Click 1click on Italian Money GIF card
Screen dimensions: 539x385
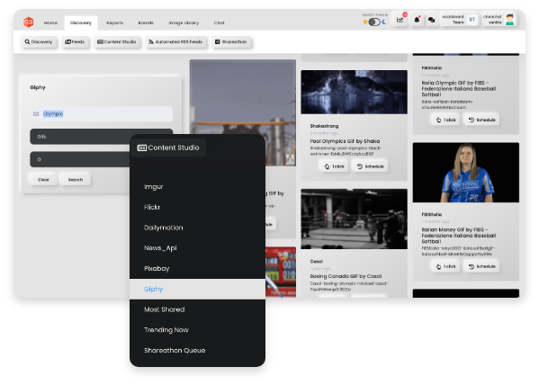445,266
